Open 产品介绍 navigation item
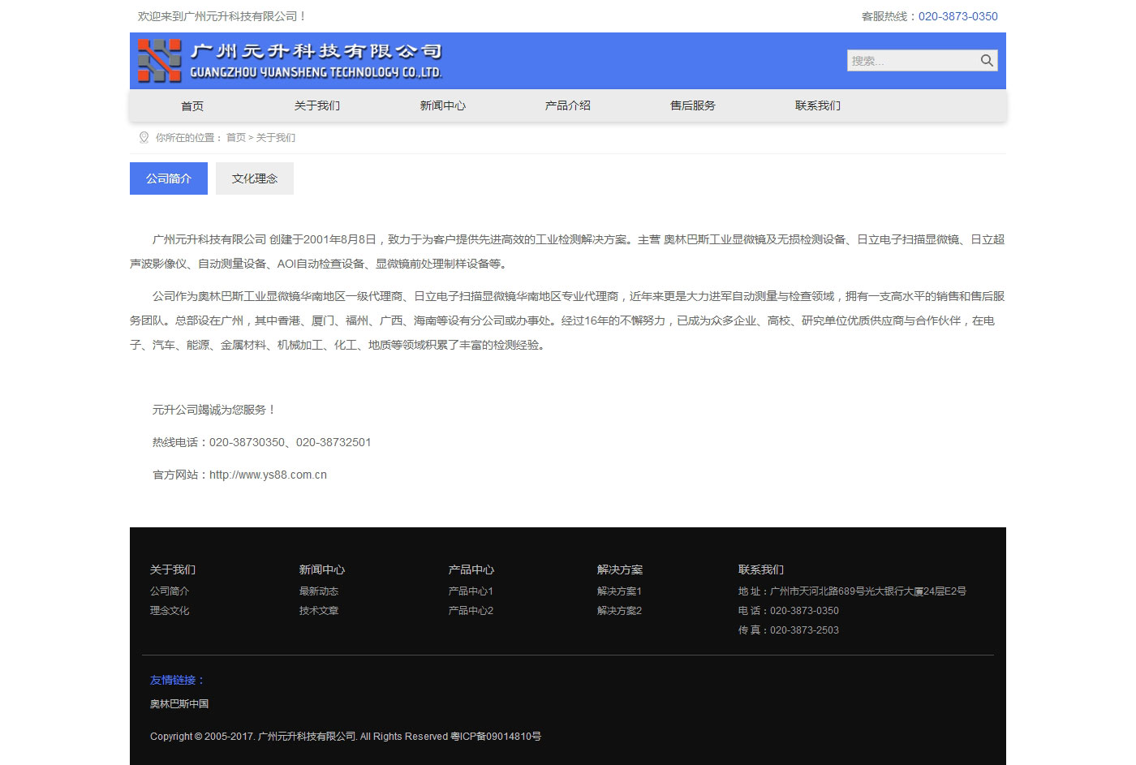This screenshot has height=765, width=1136. click(567, 106)
